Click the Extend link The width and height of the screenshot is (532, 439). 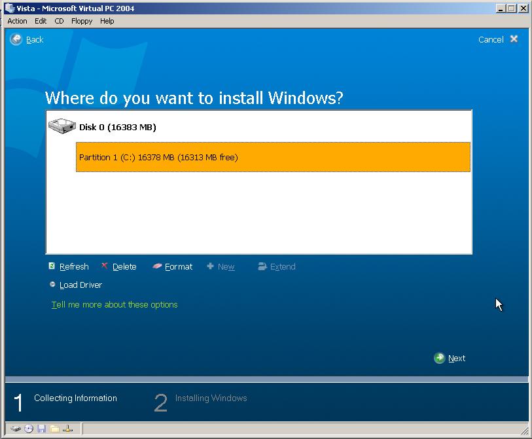tap(283, 267)
